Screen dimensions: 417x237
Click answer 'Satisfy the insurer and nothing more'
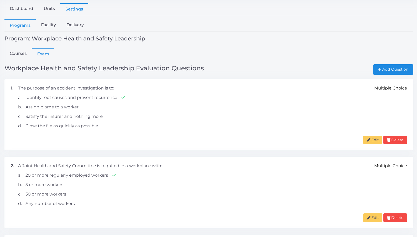(64, 117)
